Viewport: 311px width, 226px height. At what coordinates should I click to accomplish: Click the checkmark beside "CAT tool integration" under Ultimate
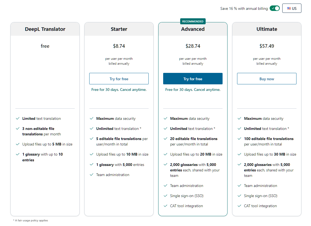[239, 206]
